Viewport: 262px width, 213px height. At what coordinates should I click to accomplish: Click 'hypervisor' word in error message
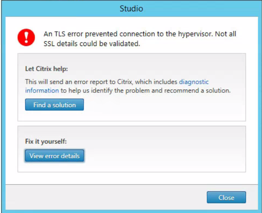point(195,34)
